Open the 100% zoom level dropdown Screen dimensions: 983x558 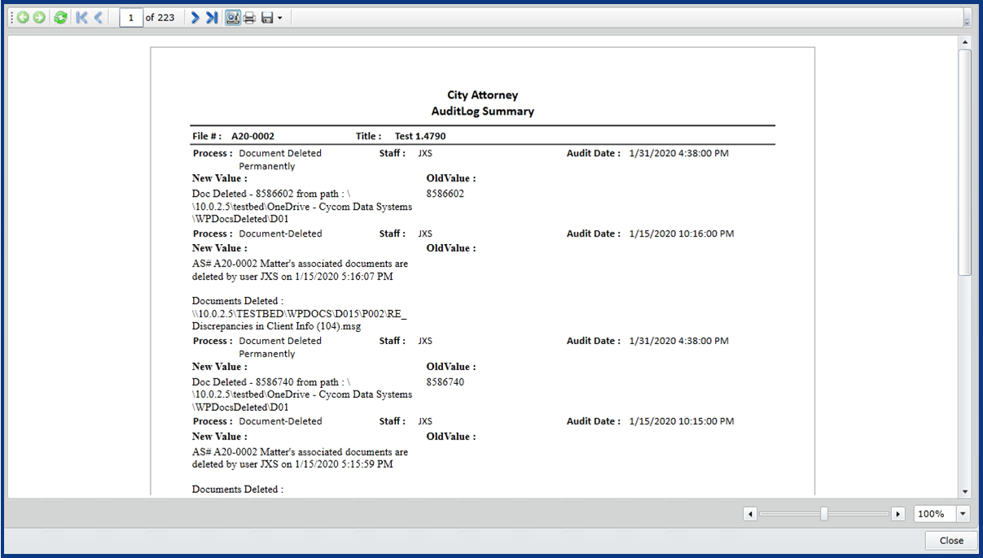tap(962, 513)
